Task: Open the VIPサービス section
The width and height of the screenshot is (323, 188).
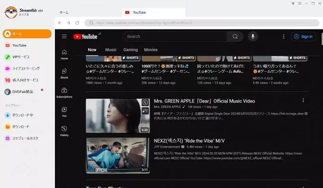Action: coord(21,57)
